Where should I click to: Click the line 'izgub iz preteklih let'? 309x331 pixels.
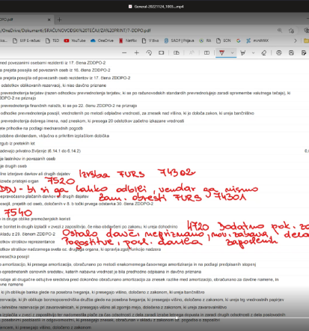(17, 143)
